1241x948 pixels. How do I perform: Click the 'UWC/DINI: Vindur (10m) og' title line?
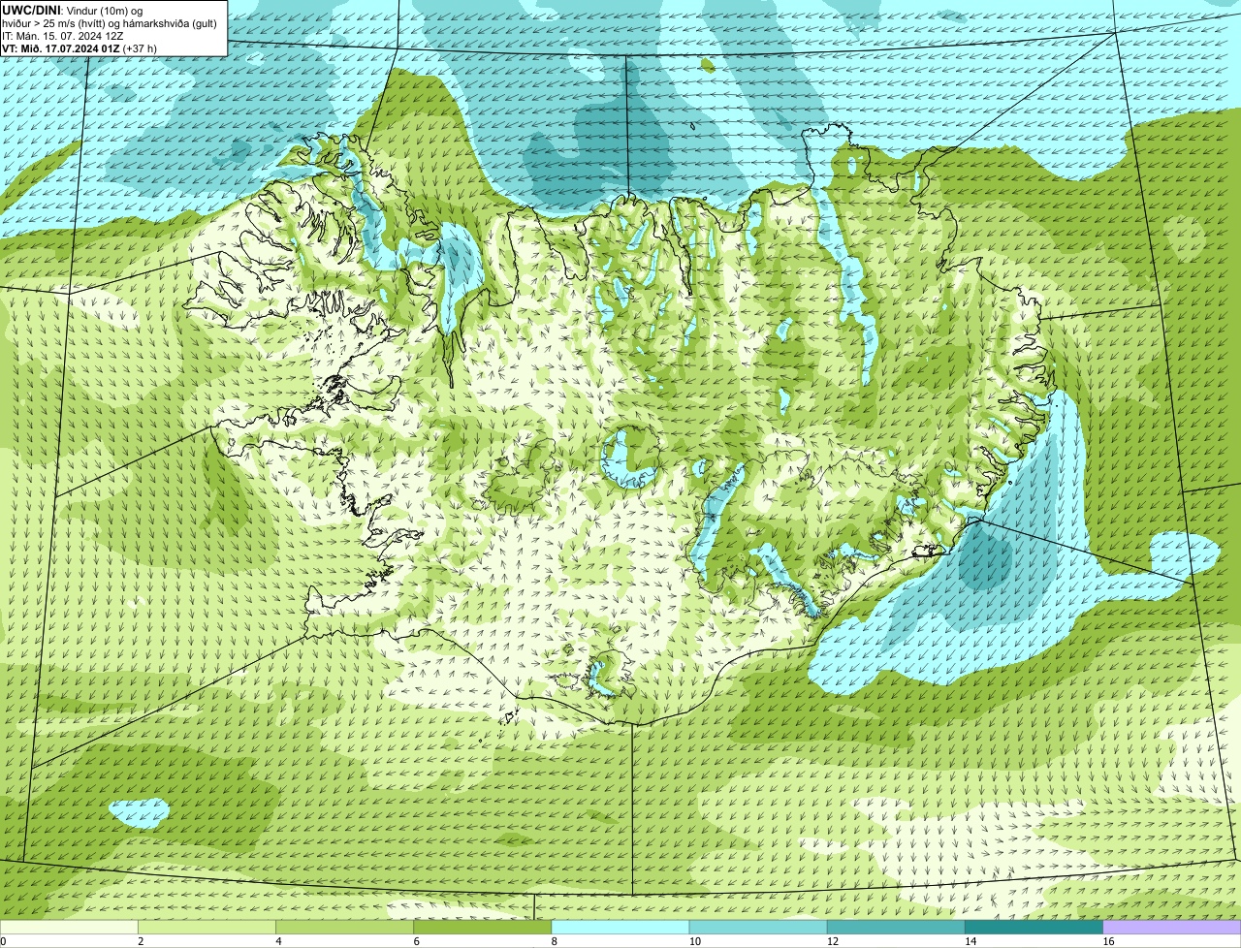[73, 10]
